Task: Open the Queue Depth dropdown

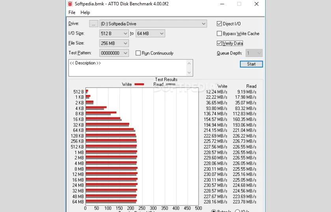Action: (254, 53)
